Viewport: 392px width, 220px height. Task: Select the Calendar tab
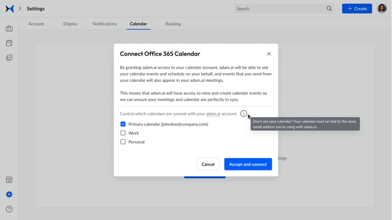point(138,24)
